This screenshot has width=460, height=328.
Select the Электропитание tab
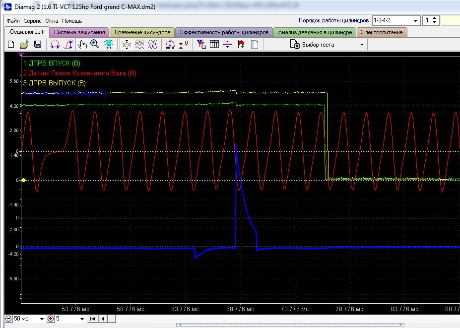pos(382,32)
